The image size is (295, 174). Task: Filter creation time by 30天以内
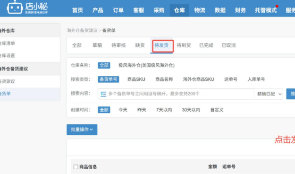(191, 110)
